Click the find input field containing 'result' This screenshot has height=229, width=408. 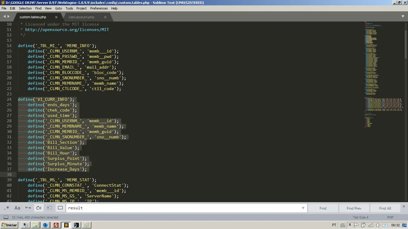pos(186,208)
